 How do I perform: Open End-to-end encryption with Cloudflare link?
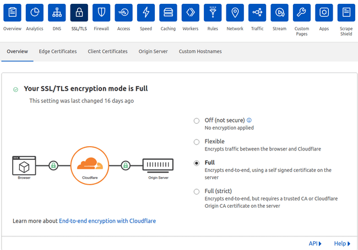[107, 221]
